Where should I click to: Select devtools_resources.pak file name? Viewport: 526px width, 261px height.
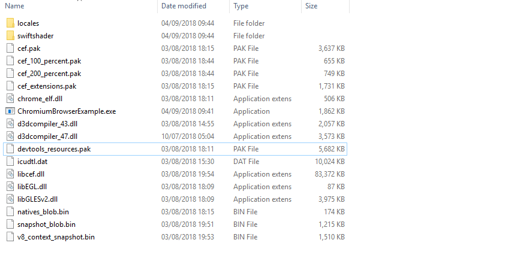55,148
